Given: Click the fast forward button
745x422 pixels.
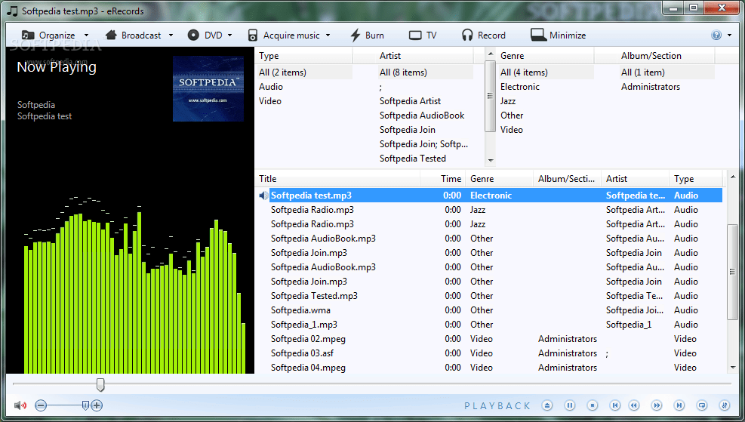Looking at the screenshot, I should pyautogui.click(x=657, y=405).
